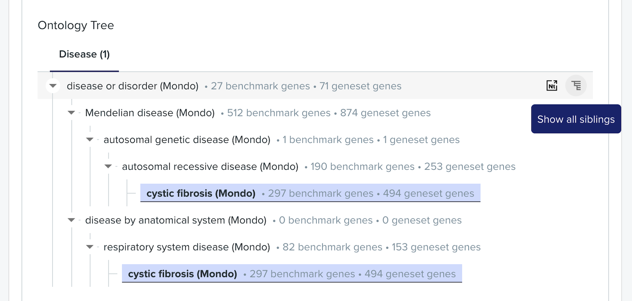632x301 pixels.
Task: Open Mendelian disease (Mondo) entry
Action: point(150,113)
